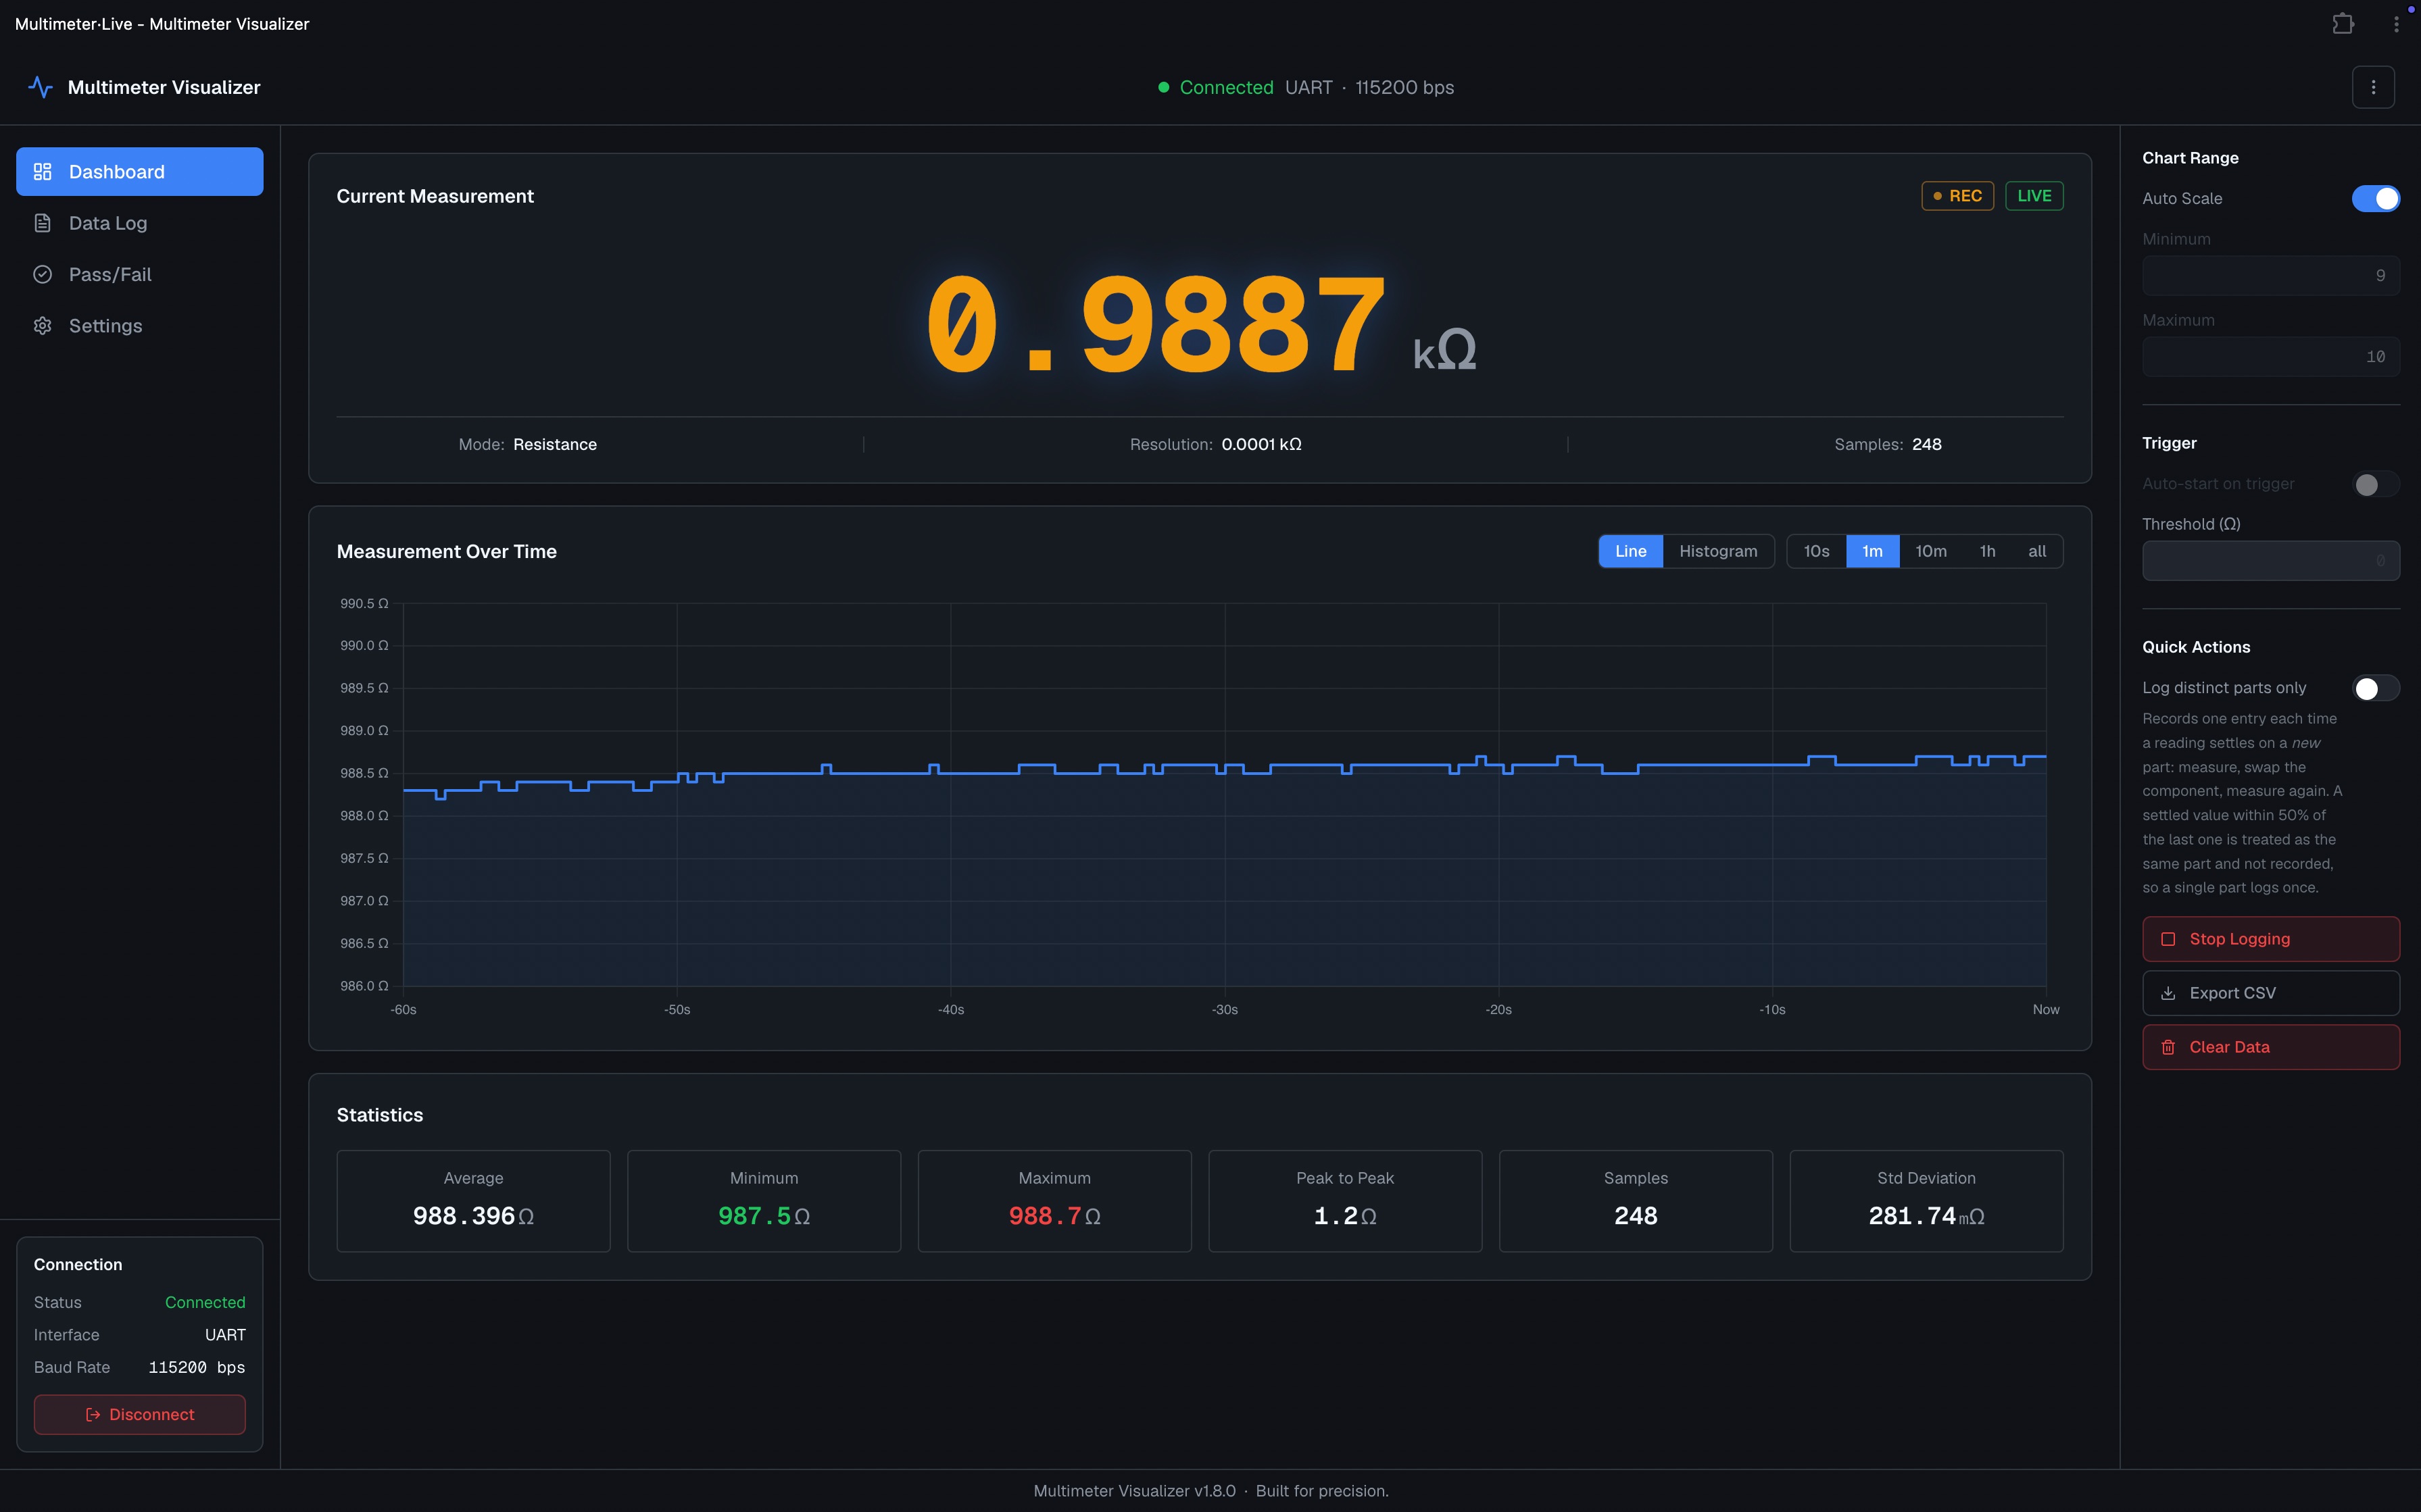
Task: Turn off the Auto Scale switch
Action: click(x=2375, y=198)
